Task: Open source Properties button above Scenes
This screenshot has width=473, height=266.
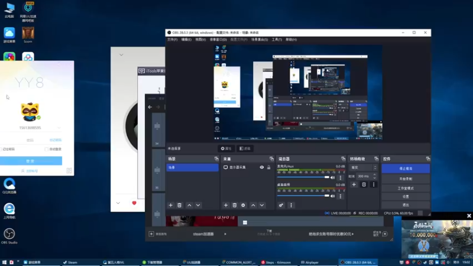Action: pos(226,148)
